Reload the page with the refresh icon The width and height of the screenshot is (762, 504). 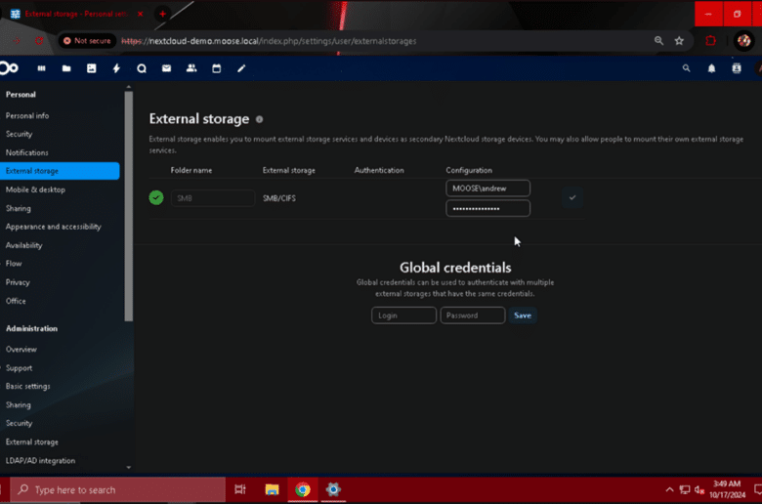point(39,41)
